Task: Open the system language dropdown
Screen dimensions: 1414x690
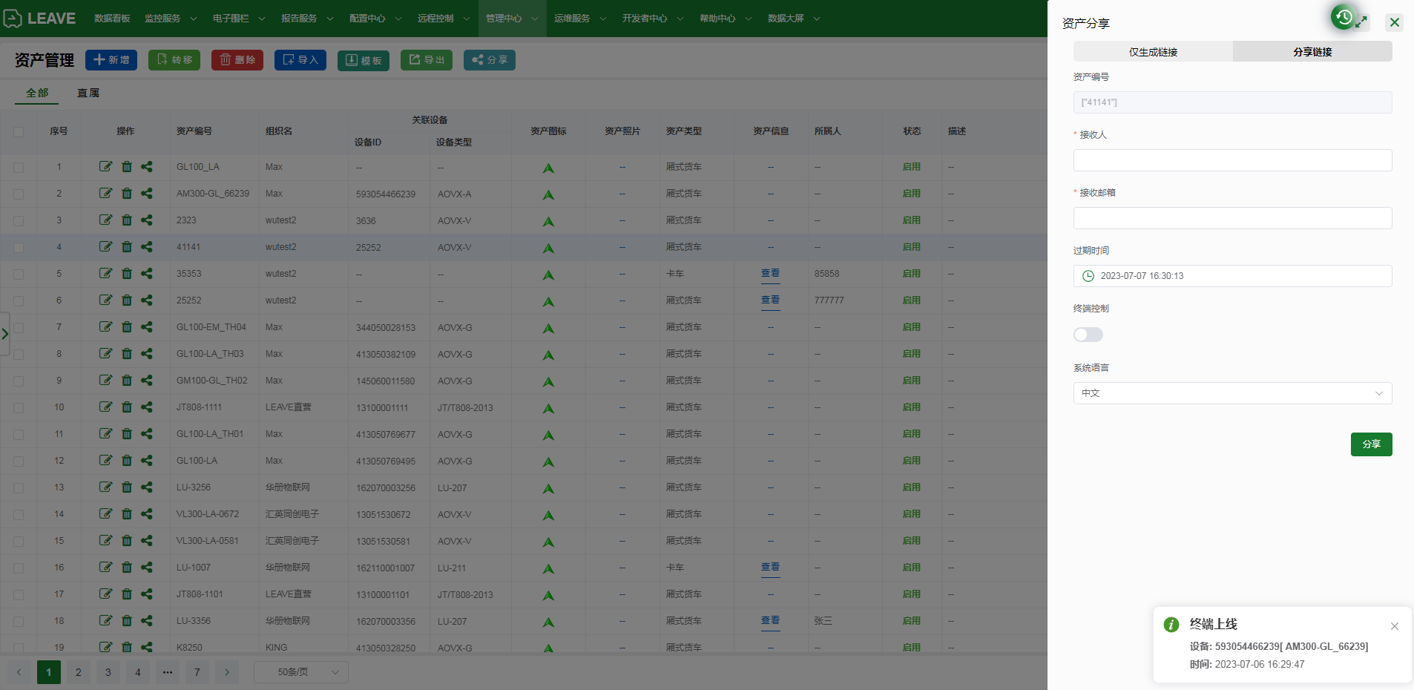Action: click(x=1232, y=393)
